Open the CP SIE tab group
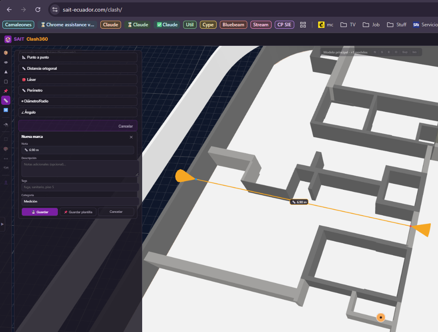 pyautogui.click(x=284, y=25)
